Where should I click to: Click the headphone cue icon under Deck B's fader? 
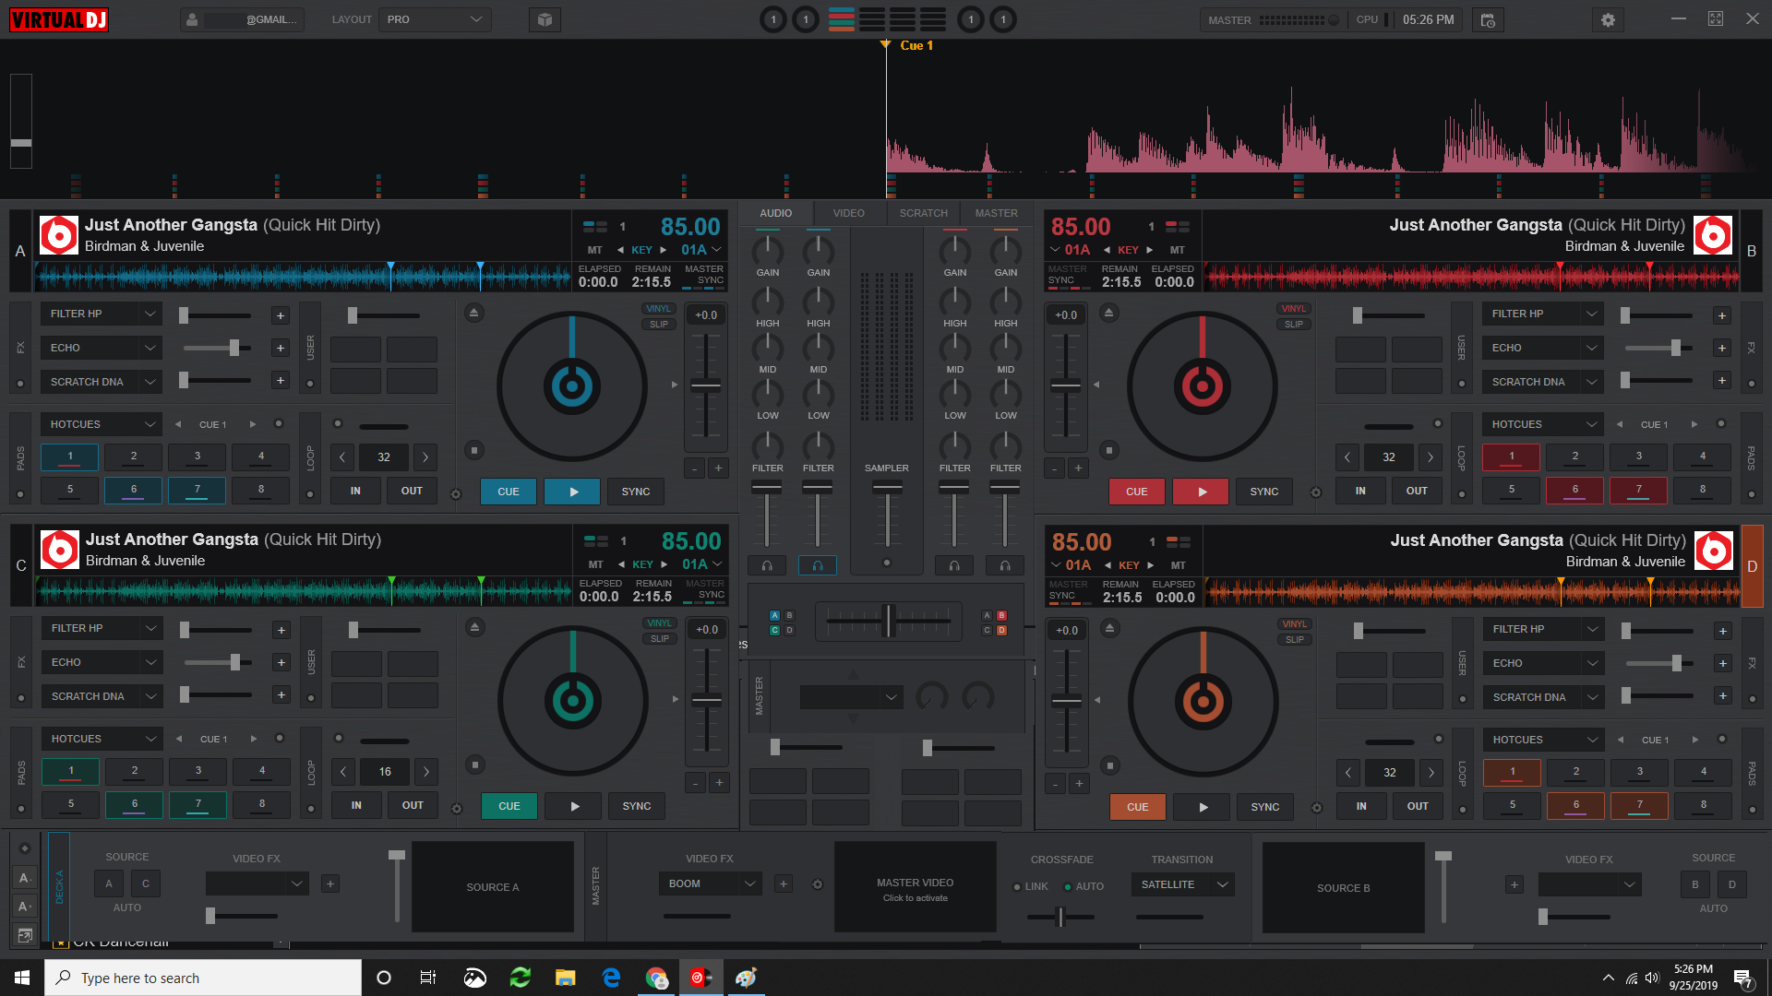(x=954, y=565)
